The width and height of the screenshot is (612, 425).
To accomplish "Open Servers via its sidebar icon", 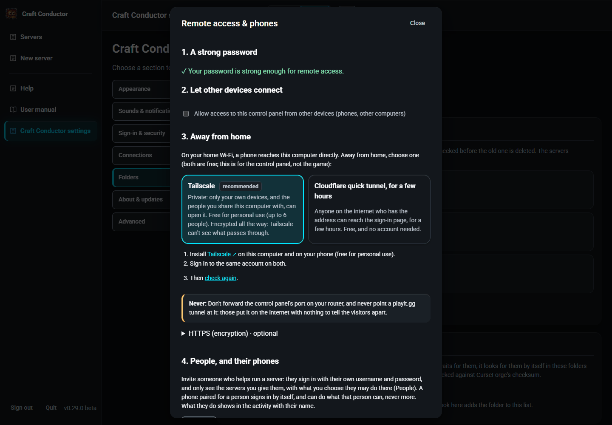I will tap(13, 37).
